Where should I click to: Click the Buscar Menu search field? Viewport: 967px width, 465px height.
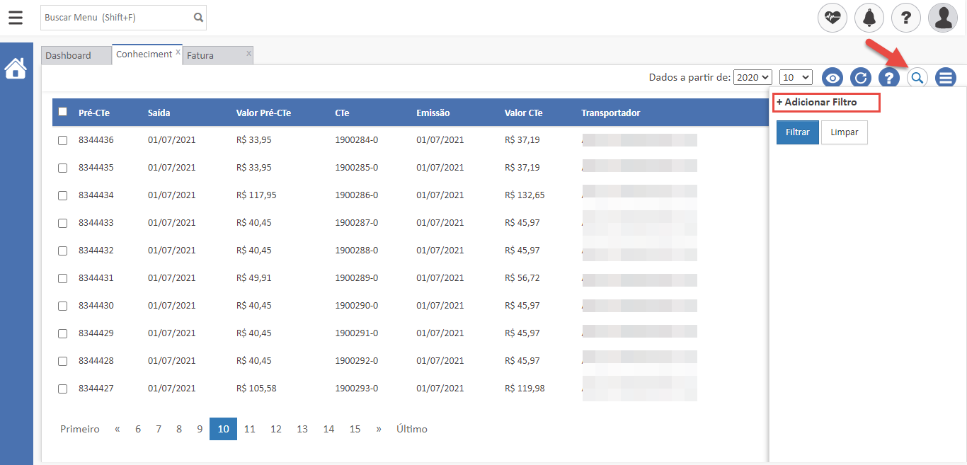point(117,18)
